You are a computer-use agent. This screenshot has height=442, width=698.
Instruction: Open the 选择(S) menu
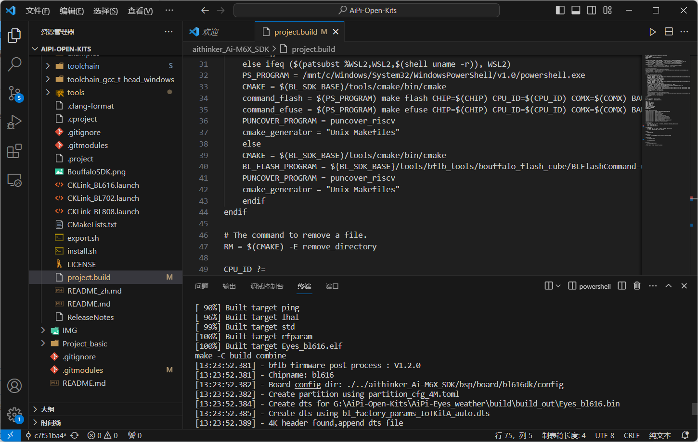[105, 11]
